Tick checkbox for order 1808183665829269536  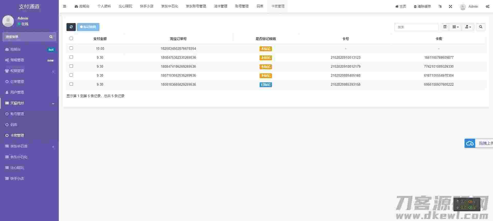(x=71, y=84)
